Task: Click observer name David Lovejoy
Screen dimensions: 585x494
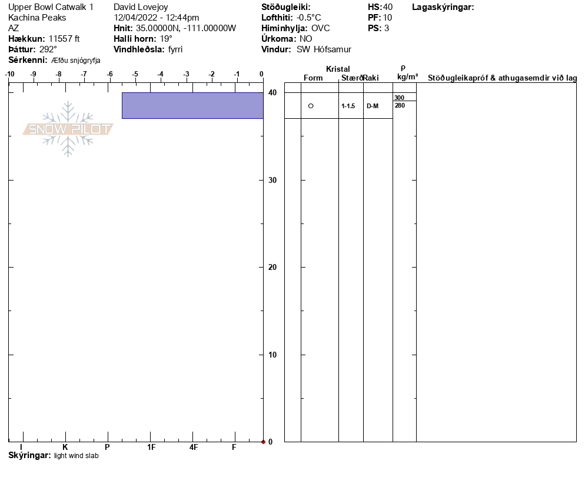Action: click(141, 7)
